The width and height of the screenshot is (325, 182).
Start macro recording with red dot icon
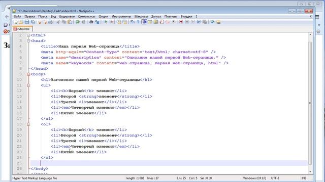click(181, 22)
